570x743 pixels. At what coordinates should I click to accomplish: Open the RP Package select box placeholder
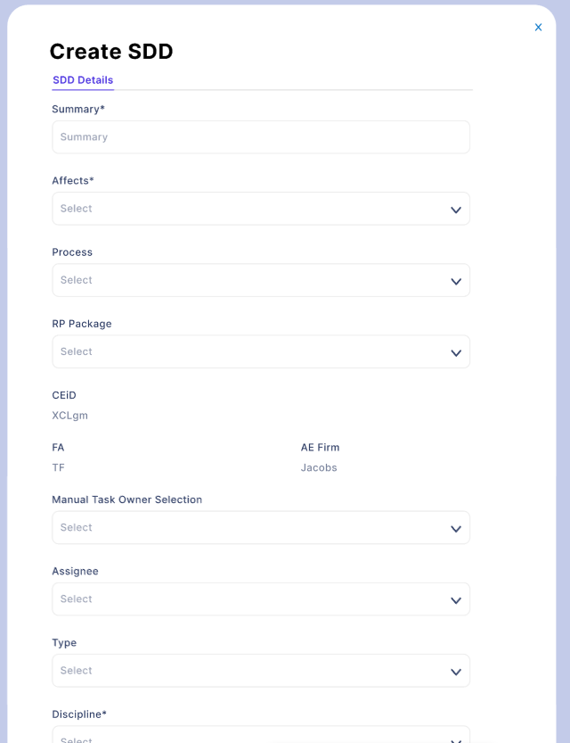(x=77, y=351)
